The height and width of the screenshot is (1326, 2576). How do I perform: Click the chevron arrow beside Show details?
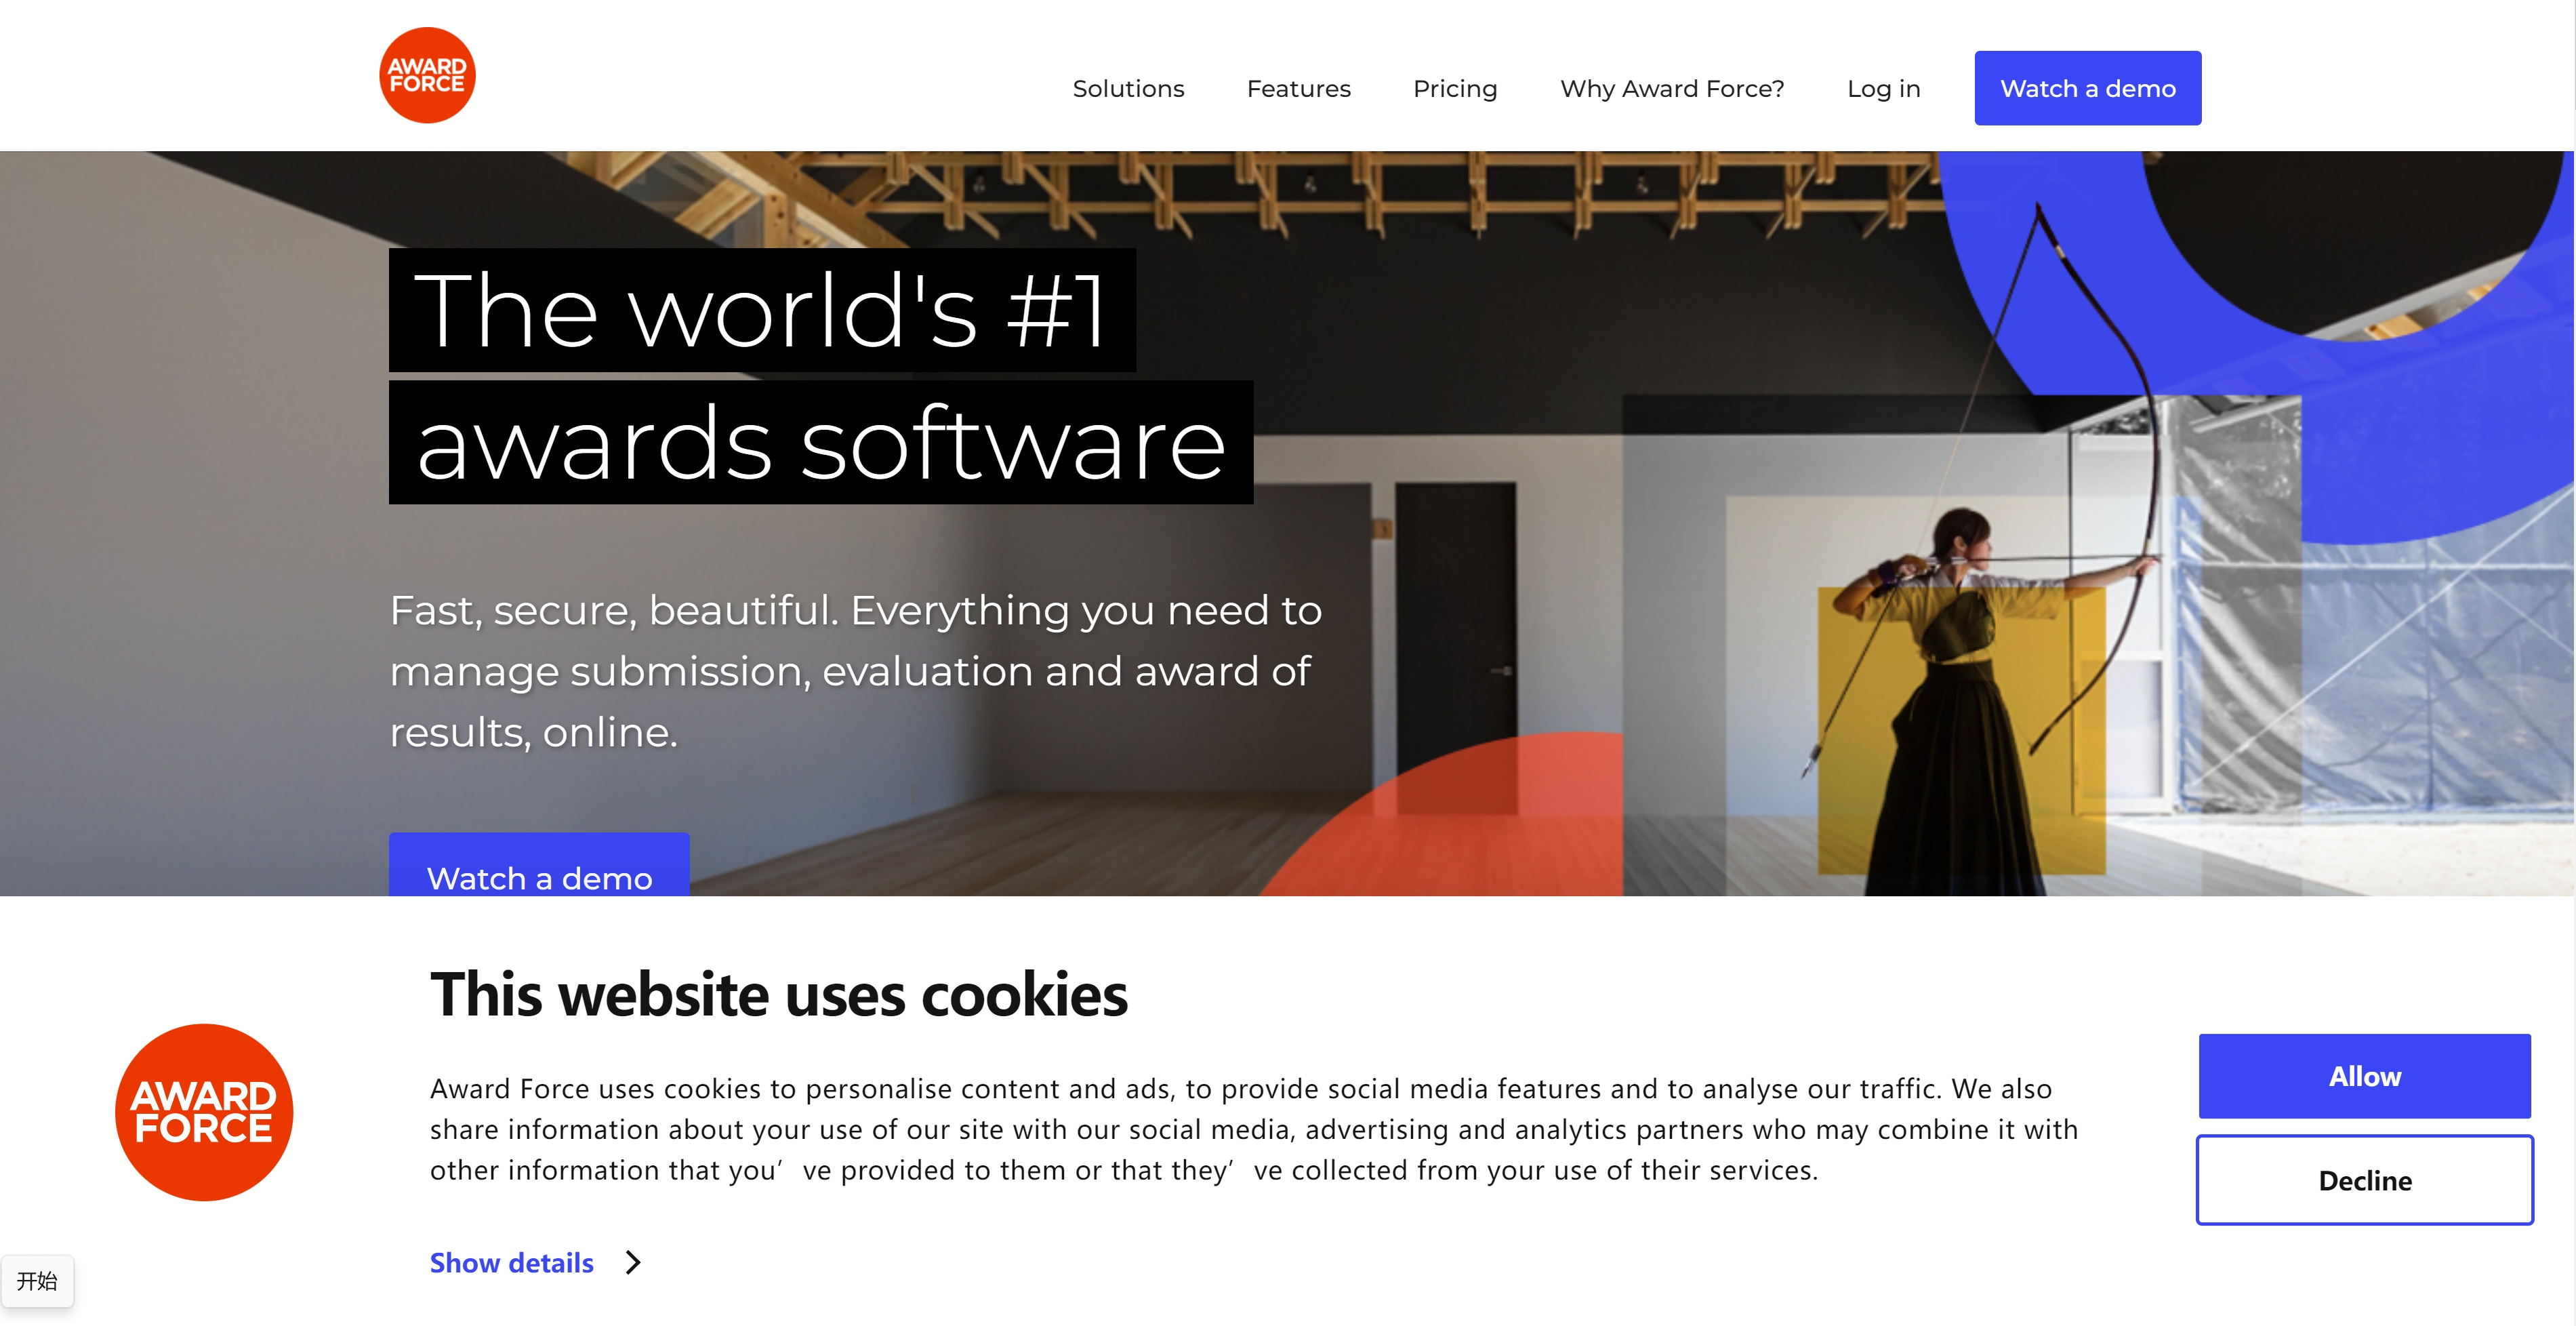(633, 1262)
